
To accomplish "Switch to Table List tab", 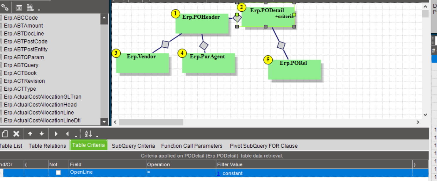I will click(11, 146).
